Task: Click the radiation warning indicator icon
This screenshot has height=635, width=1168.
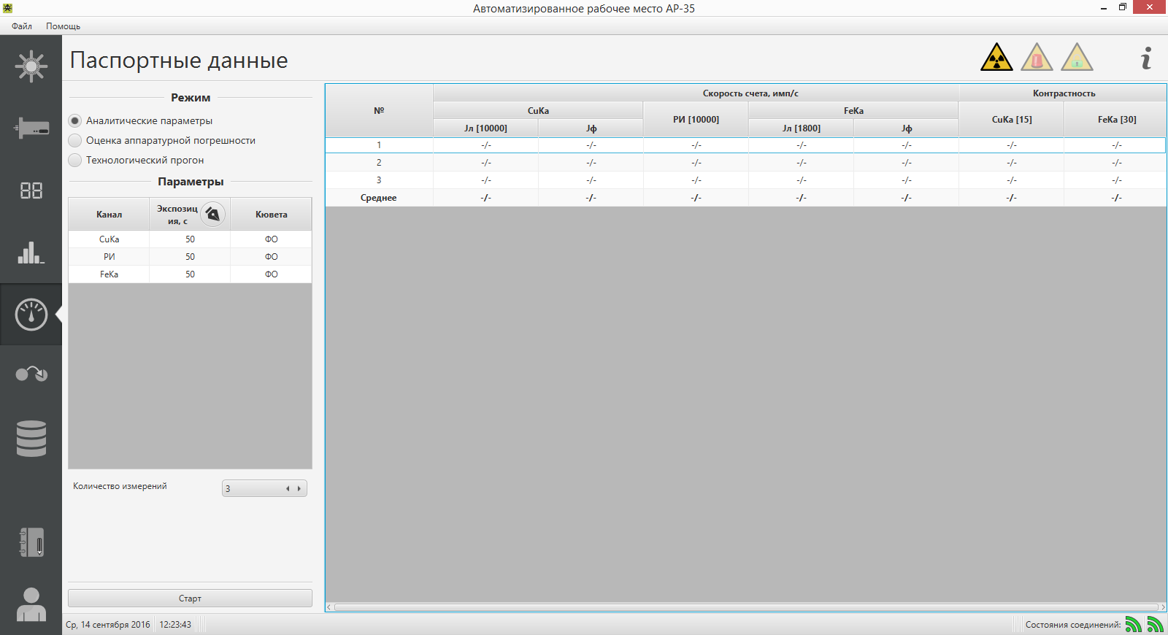Action: coord(996,58)
